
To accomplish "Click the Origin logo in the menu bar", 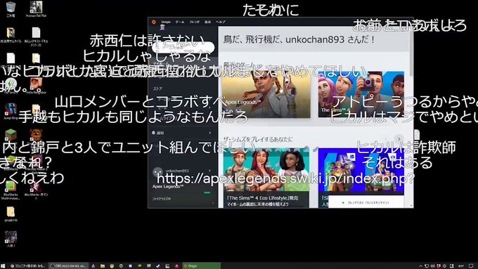I will 154,22.
